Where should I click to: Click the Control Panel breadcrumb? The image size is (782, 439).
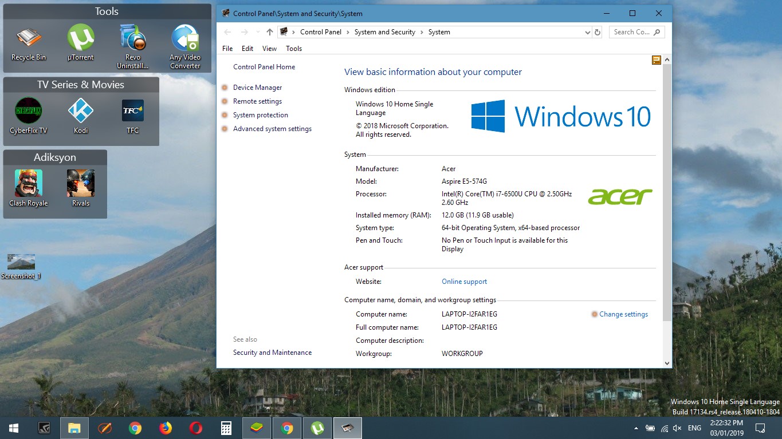tap(321, 32)
